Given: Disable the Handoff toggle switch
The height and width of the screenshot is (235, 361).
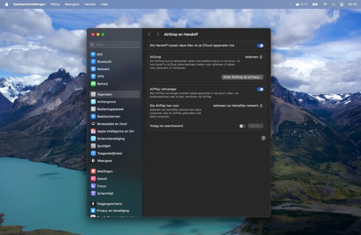Looking at the screenshot, I should pyautogui.click(x=260, y=46).
